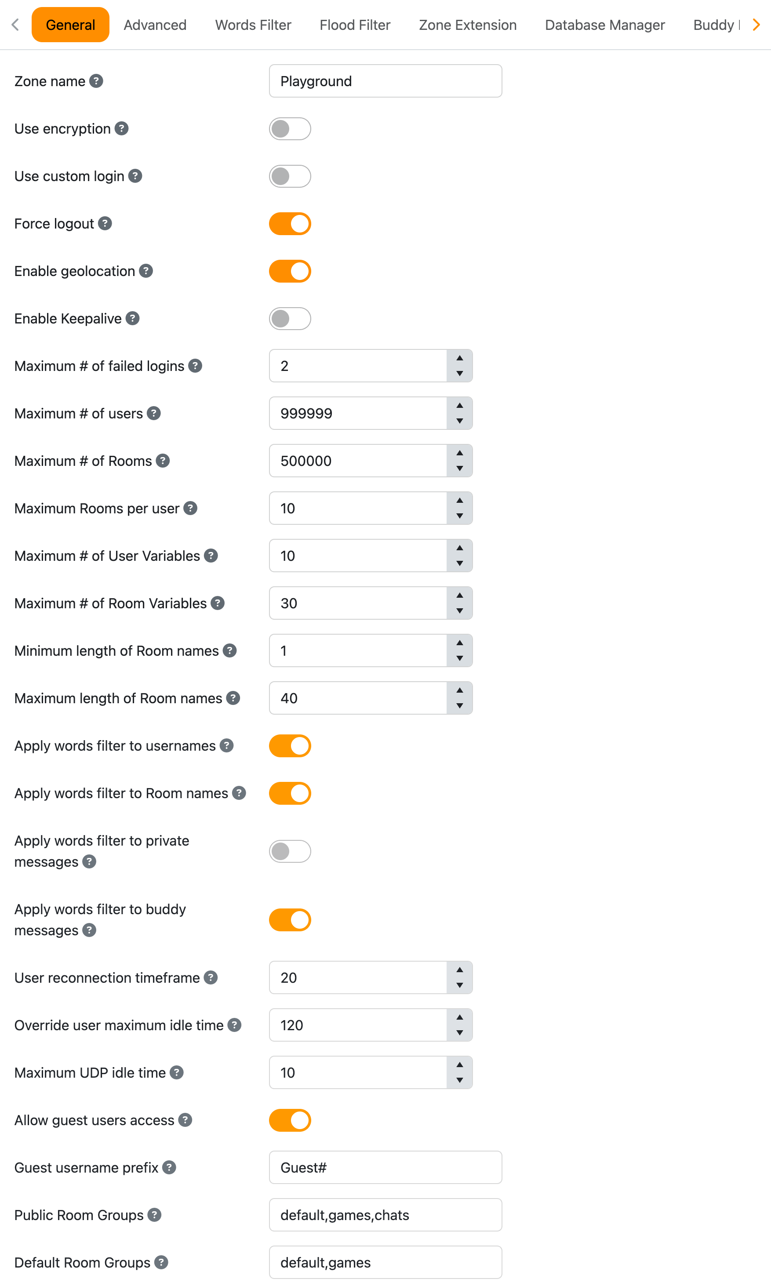Click help icon beside Use encryption
Screen dimensions: 771x1286
tap(122, 128)
